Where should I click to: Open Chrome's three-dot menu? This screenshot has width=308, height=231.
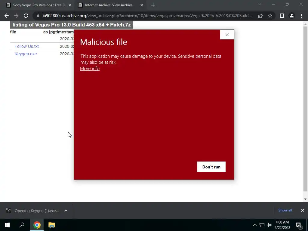301,16
